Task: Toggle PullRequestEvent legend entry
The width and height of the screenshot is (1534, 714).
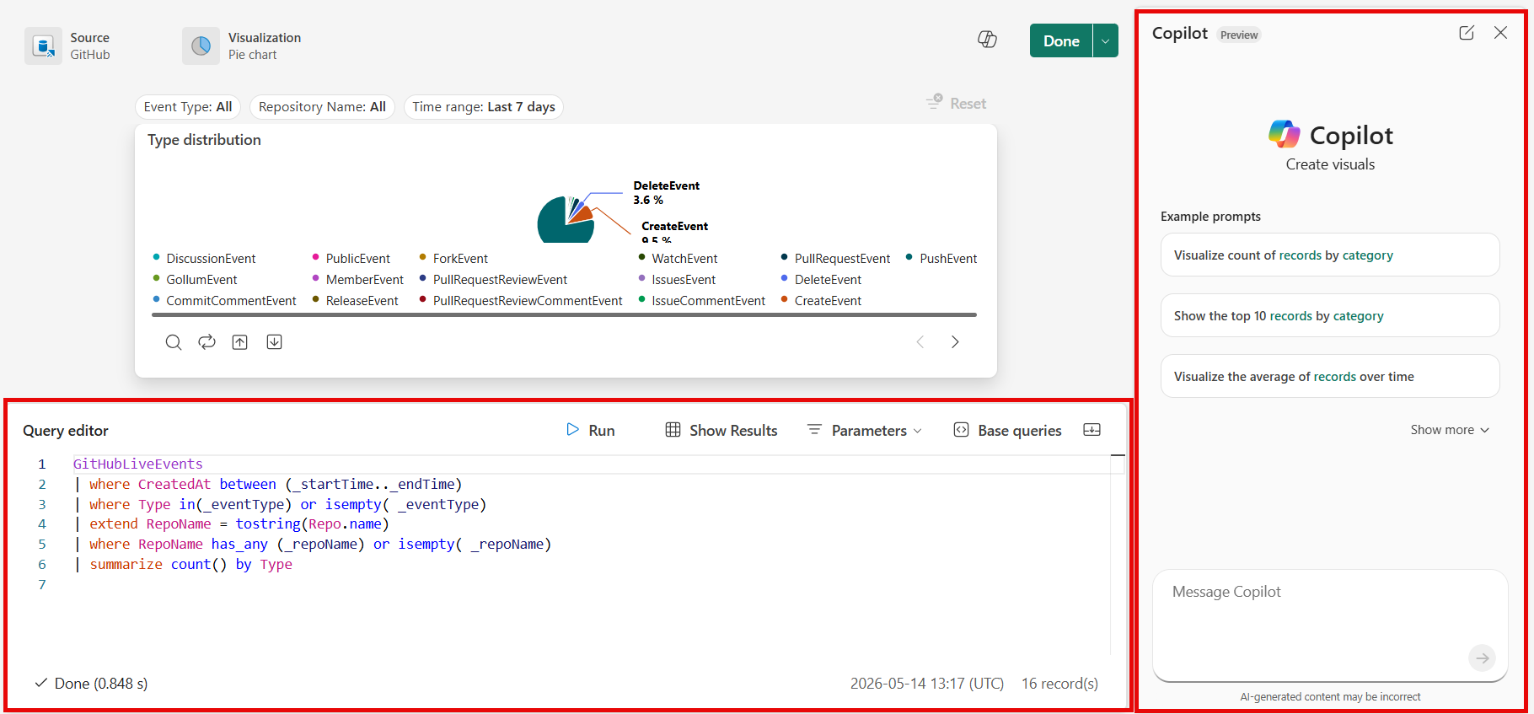Action: (x=835, y=259)
